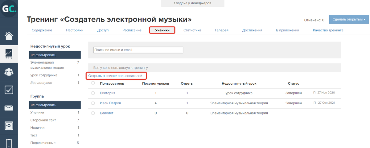Switch to the Расписание tab
The image size is (370, 148).
[x=132, y=30]
